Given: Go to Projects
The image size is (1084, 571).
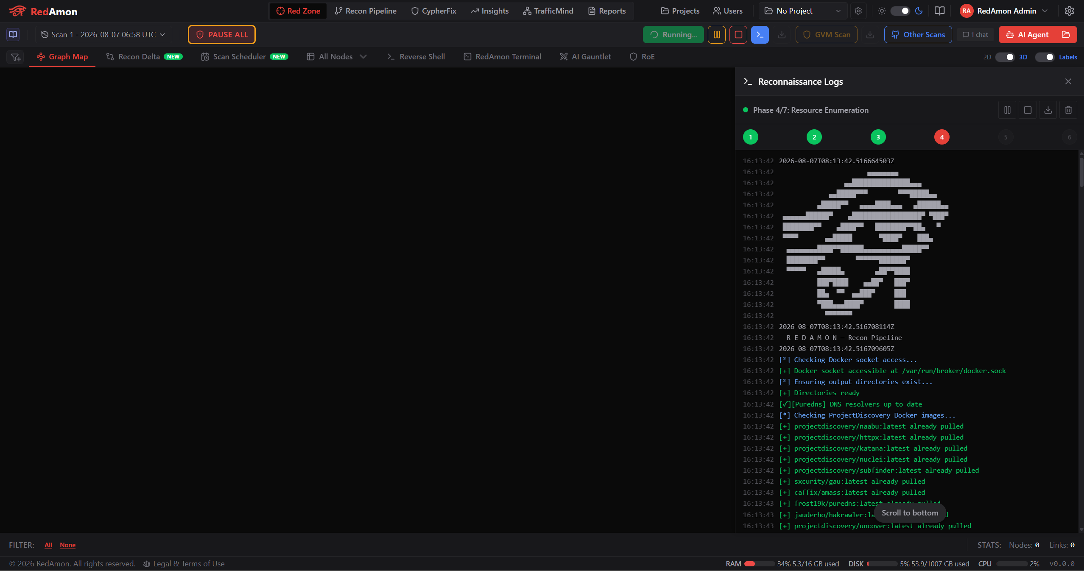Looking at the screenshot, I should [680, 11].
